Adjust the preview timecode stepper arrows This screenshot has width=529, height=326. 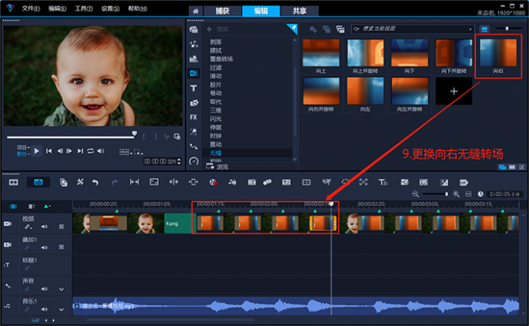(x=179, y=161)
